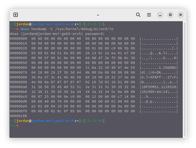Click byte '8f' in row 000000f0
This screenshot has height=148, width=196.
66,111
